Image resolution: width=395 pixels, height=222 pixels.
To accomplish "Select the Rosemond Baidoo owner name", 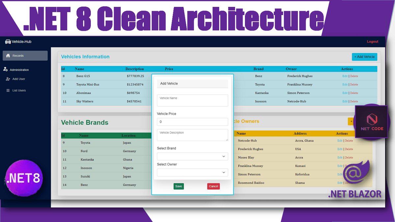I will (251, 183).
